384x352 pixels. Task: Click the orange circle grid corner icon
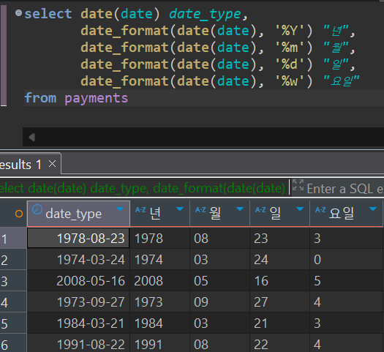click(19, 214)
